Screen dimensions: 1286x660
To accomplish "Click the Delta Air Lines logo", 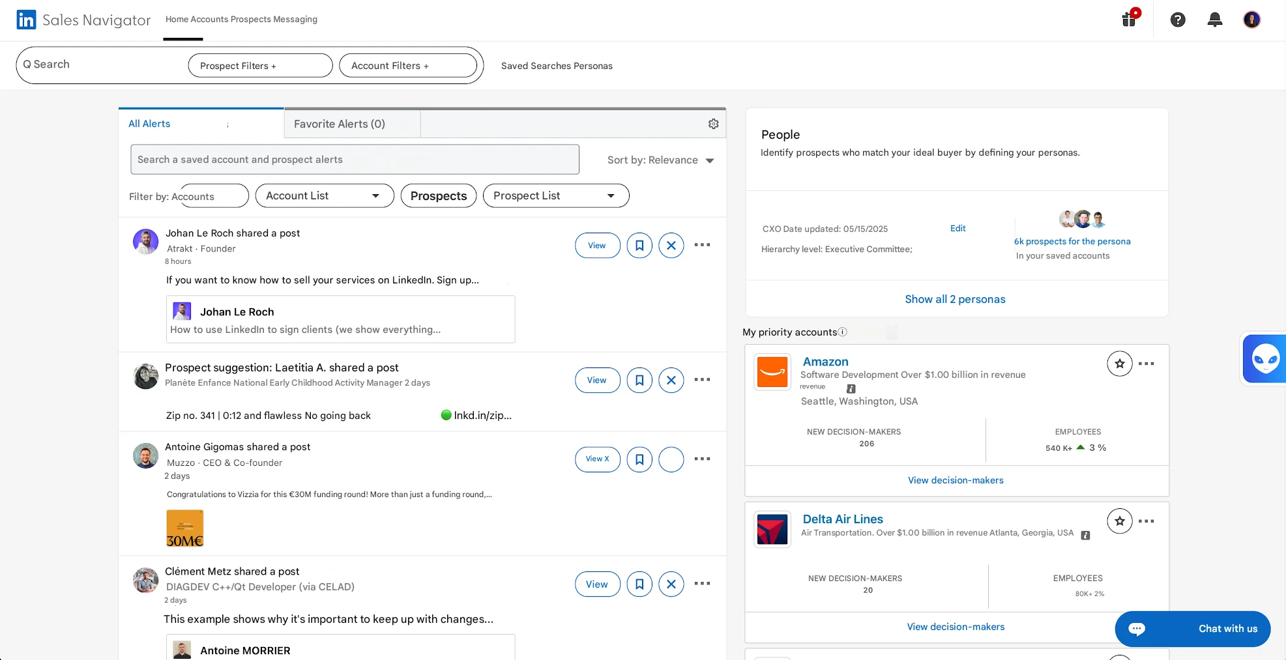I will 772,529.
